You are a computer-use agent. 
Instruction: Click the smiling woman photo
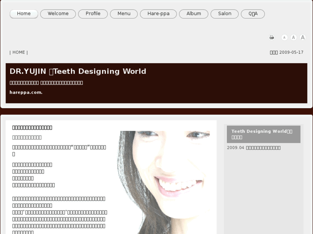[164, 182]
